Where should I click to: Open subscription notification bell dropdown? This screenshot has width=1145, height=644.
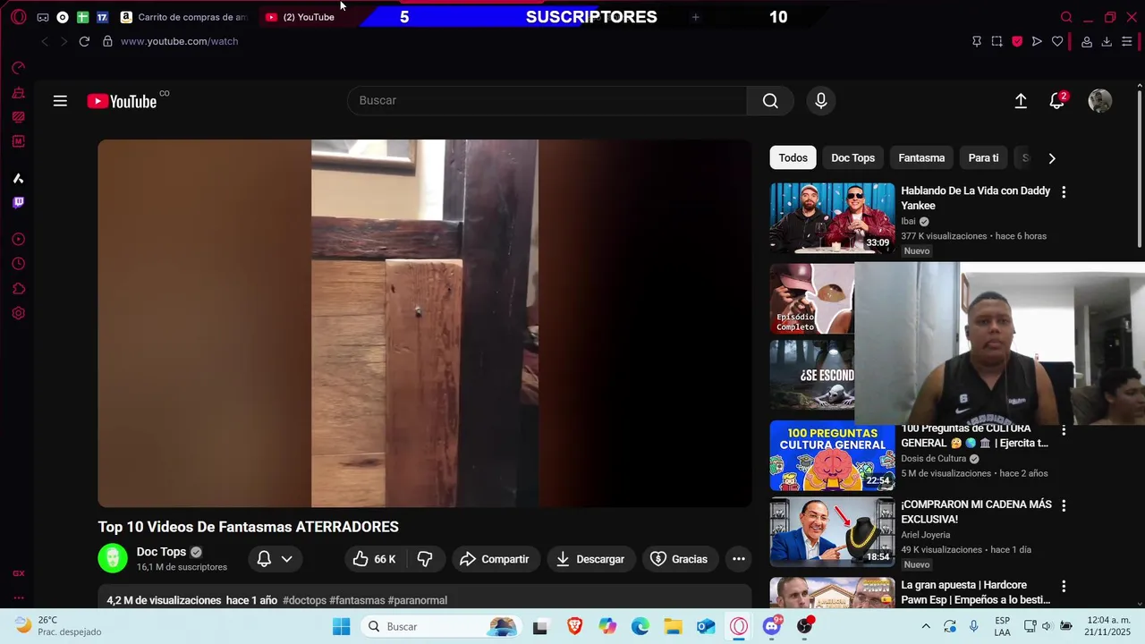(x=275, y=559)
